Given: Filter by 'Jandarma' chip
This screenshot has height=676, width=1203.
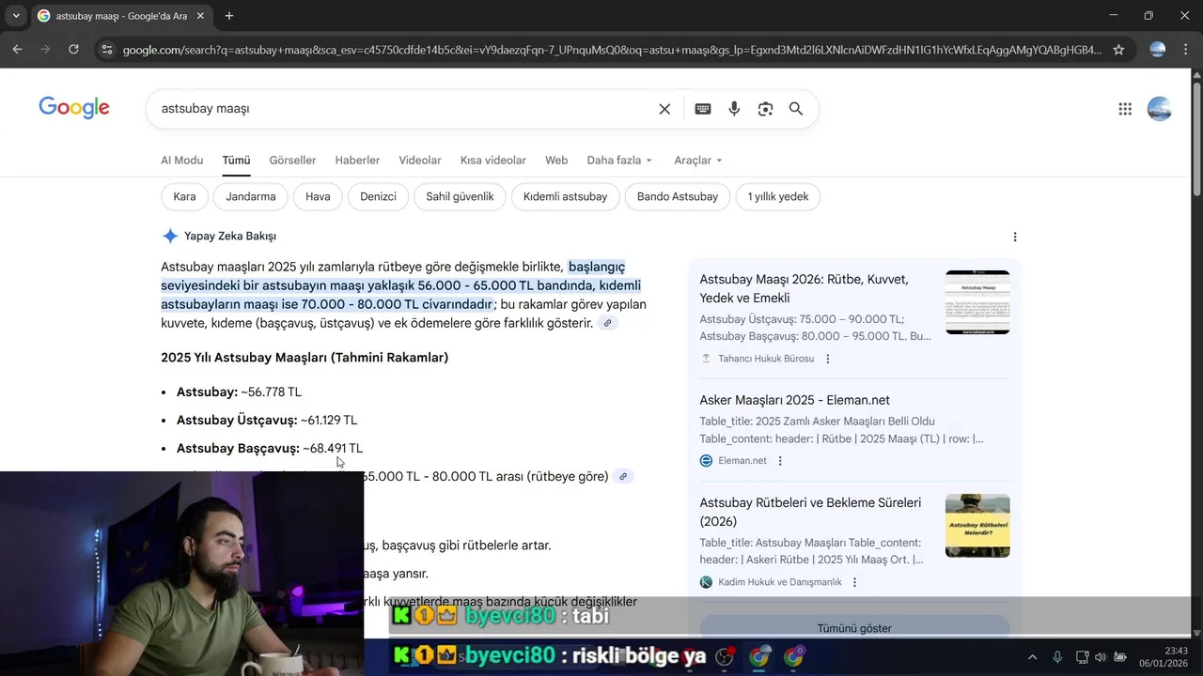Looking at the screenshot, I should [251, 197].
